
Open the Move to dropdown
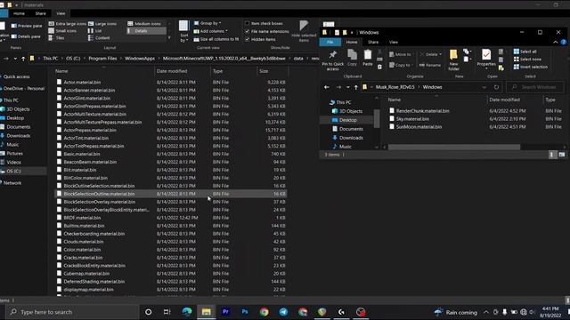[401, 54]
